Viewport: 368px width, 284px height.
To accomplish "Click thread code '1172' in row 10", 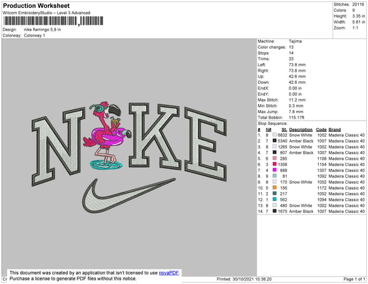I will [322, 188].
